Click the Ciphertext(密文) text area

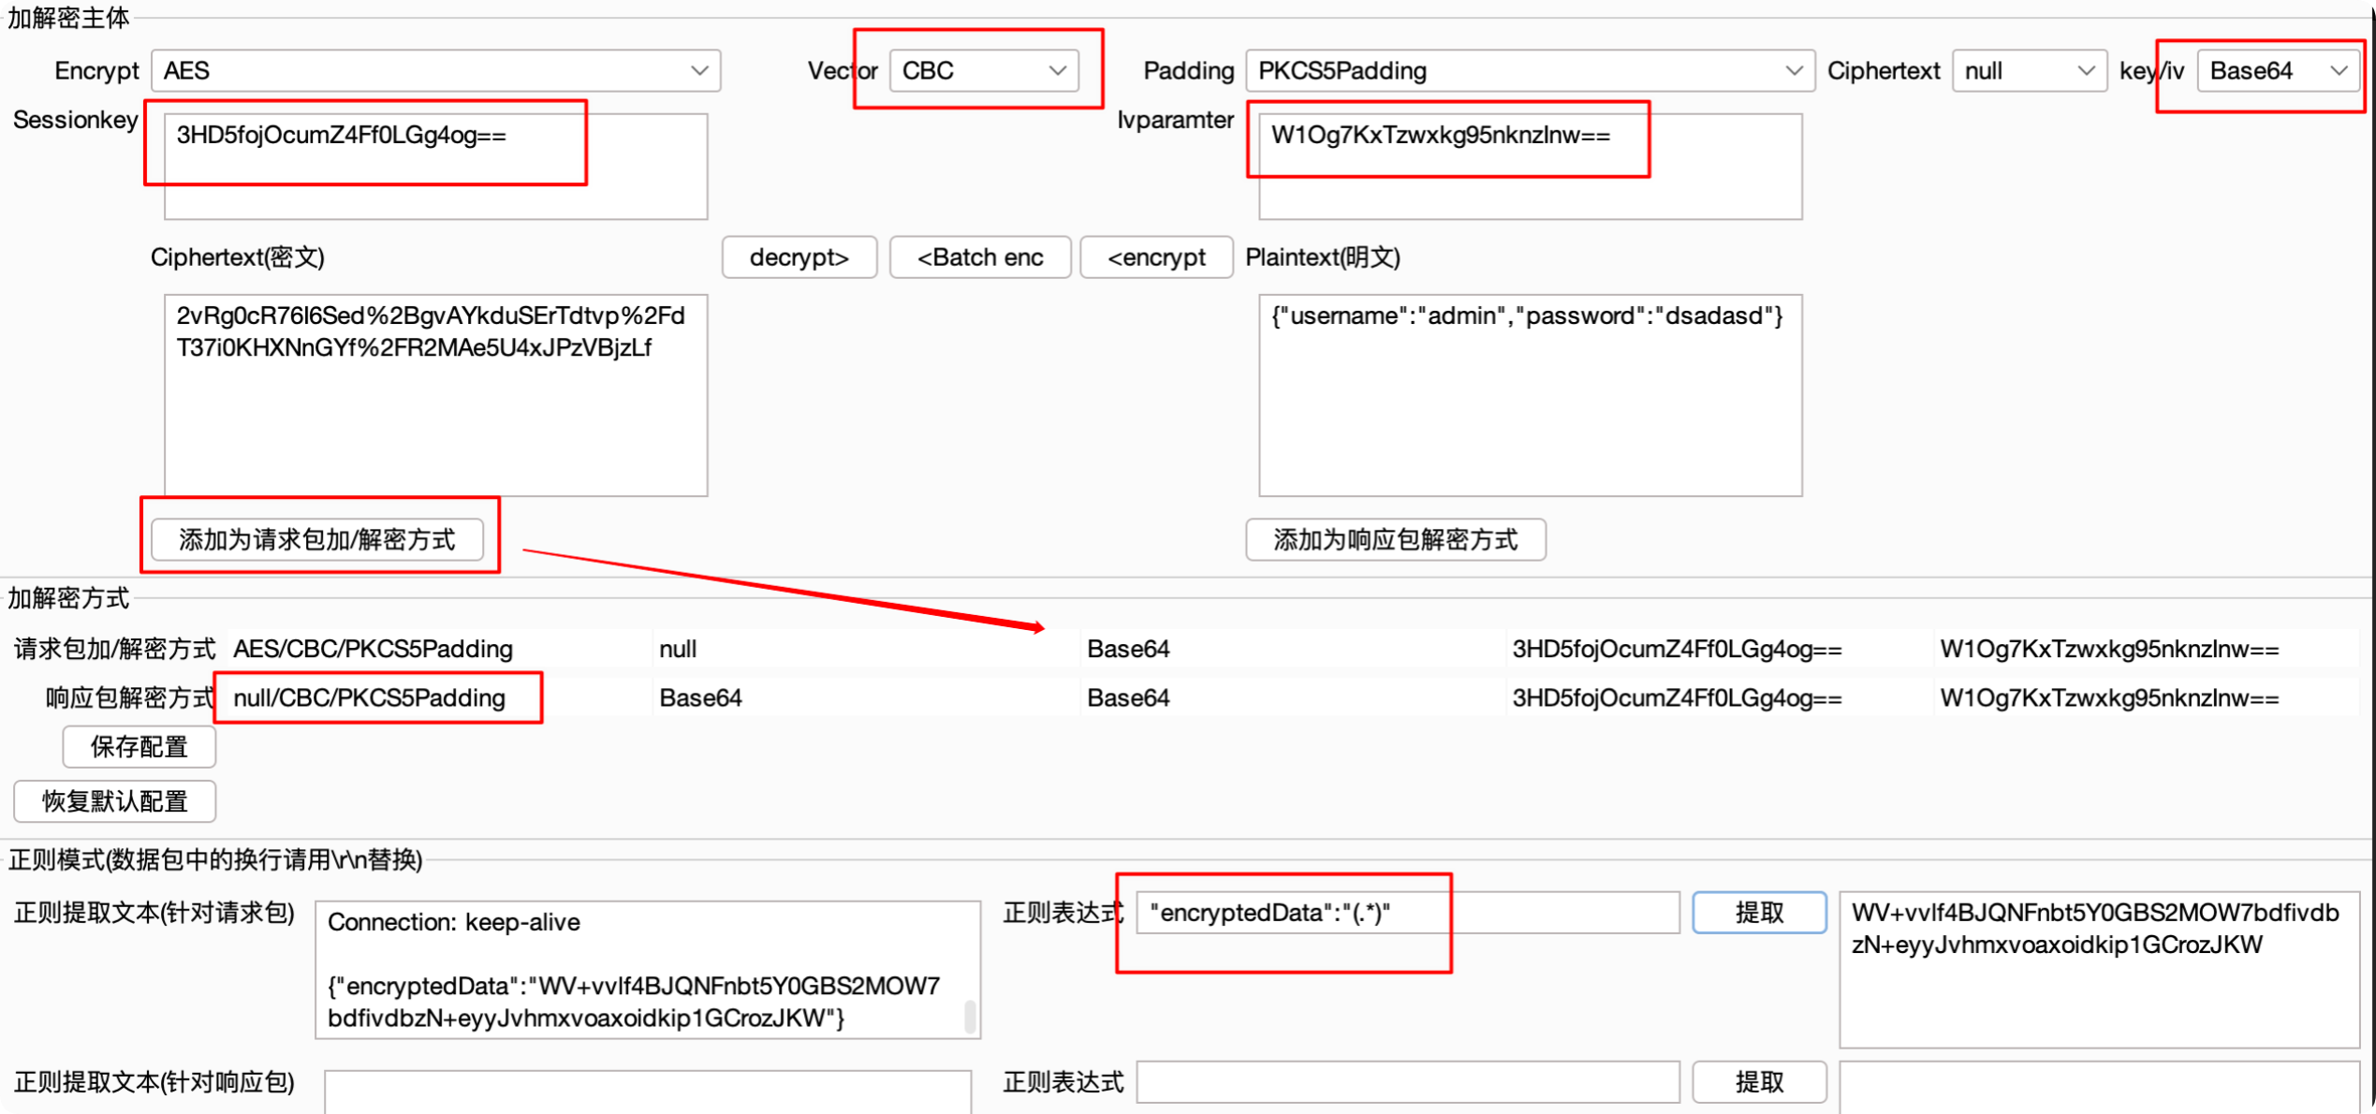pyautogui.click(x=435, y=395)
